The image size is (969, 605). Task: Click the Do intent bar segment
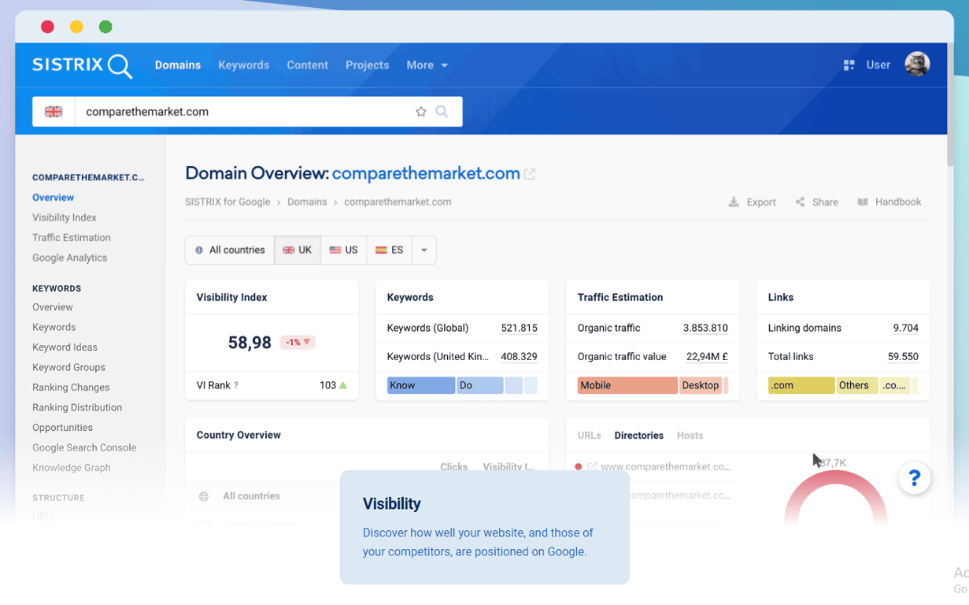pyautogui.click(x=480, y=386)
